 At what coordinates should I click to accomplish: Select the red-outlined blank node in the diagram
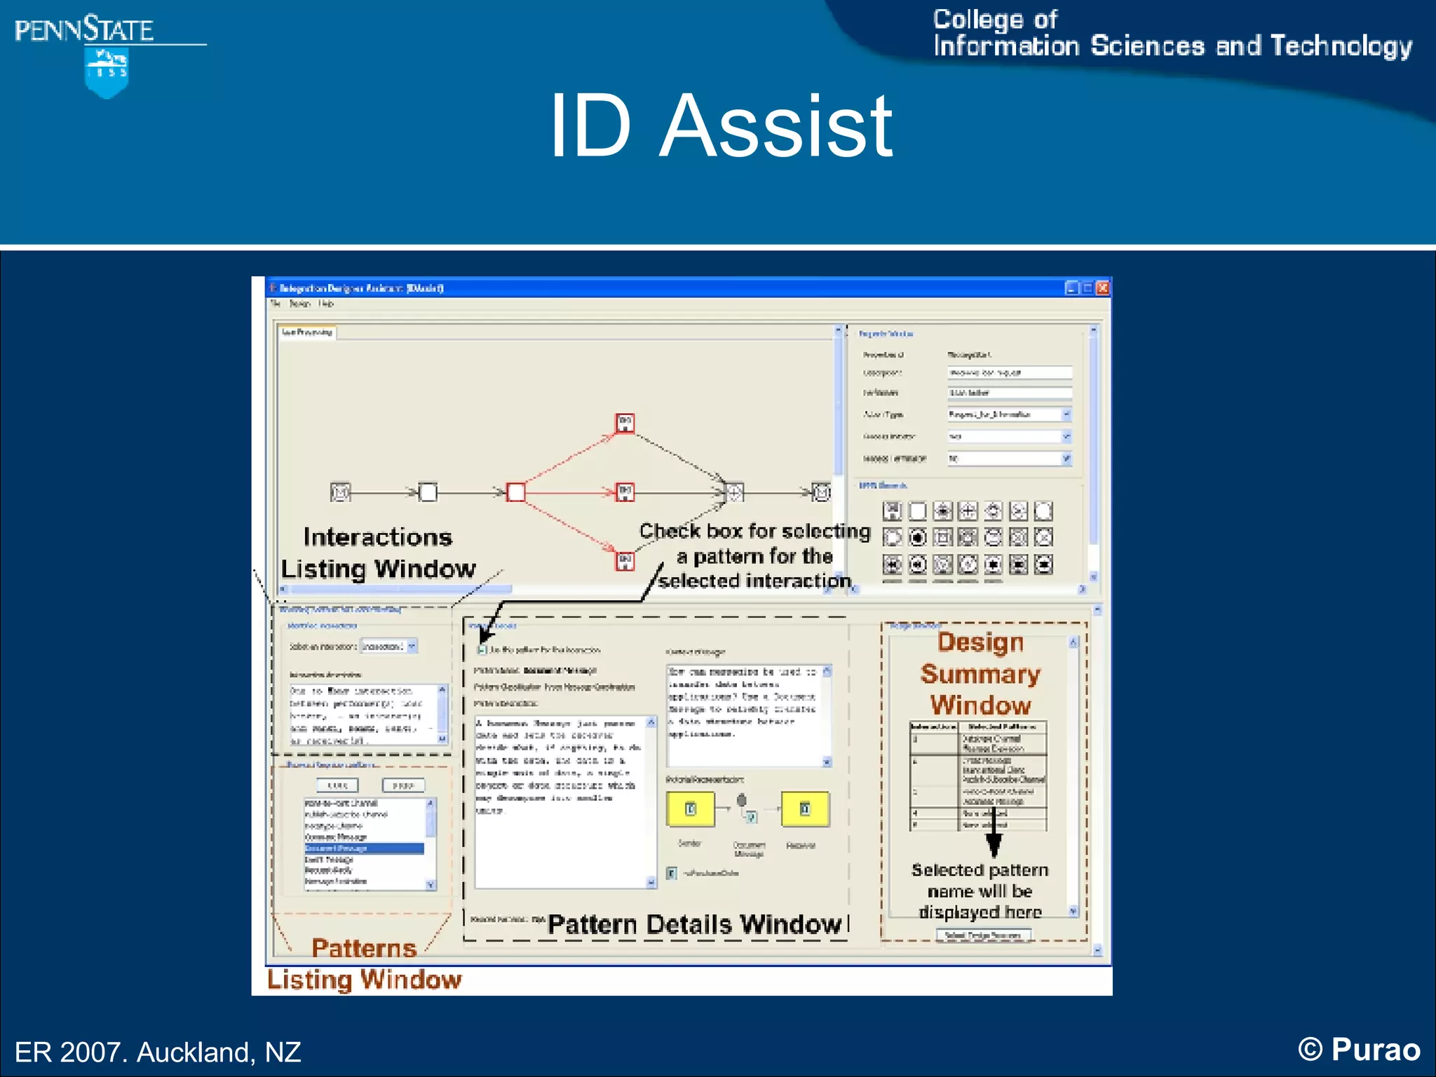pos(516,492)
